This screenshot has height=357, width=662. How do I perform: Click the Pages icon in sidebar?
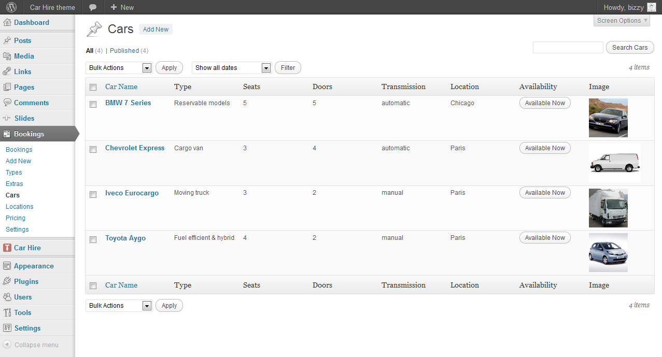click(7, 87)
